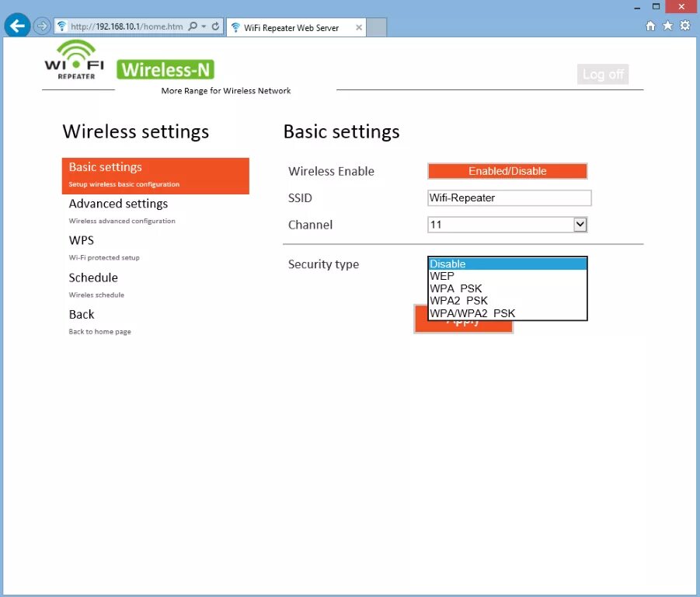Go back with the browser back arrow
The image size is (700, 597).
(x=17, y=26)
